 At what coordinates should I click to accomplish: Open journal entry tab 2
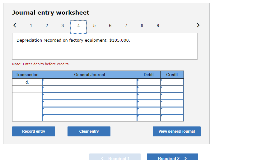[x=47, y=25]
